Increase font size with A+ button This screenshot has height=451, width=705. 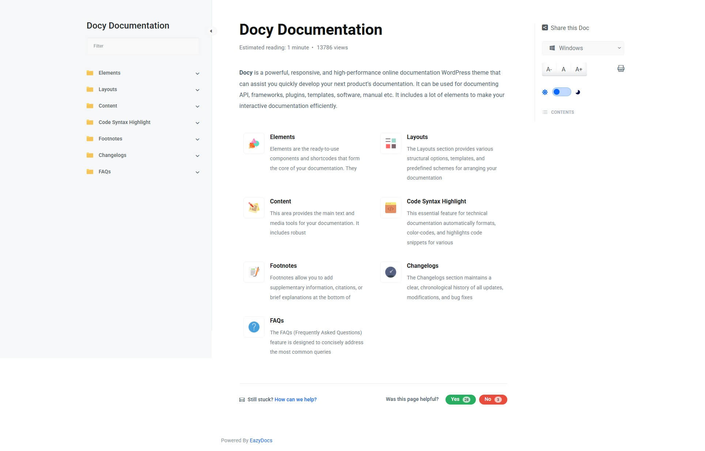[579, 69]
